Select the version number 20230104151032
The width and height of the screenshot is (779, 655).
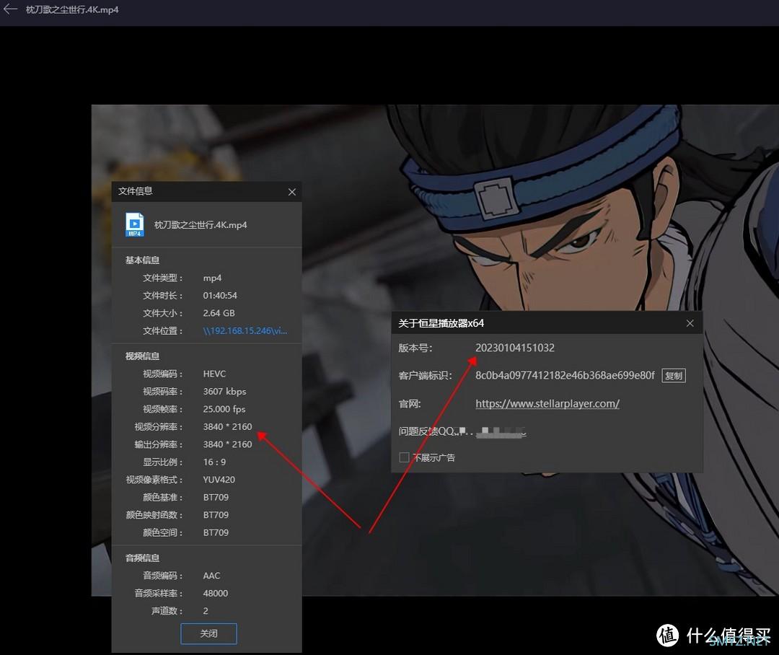click(515, 348)
